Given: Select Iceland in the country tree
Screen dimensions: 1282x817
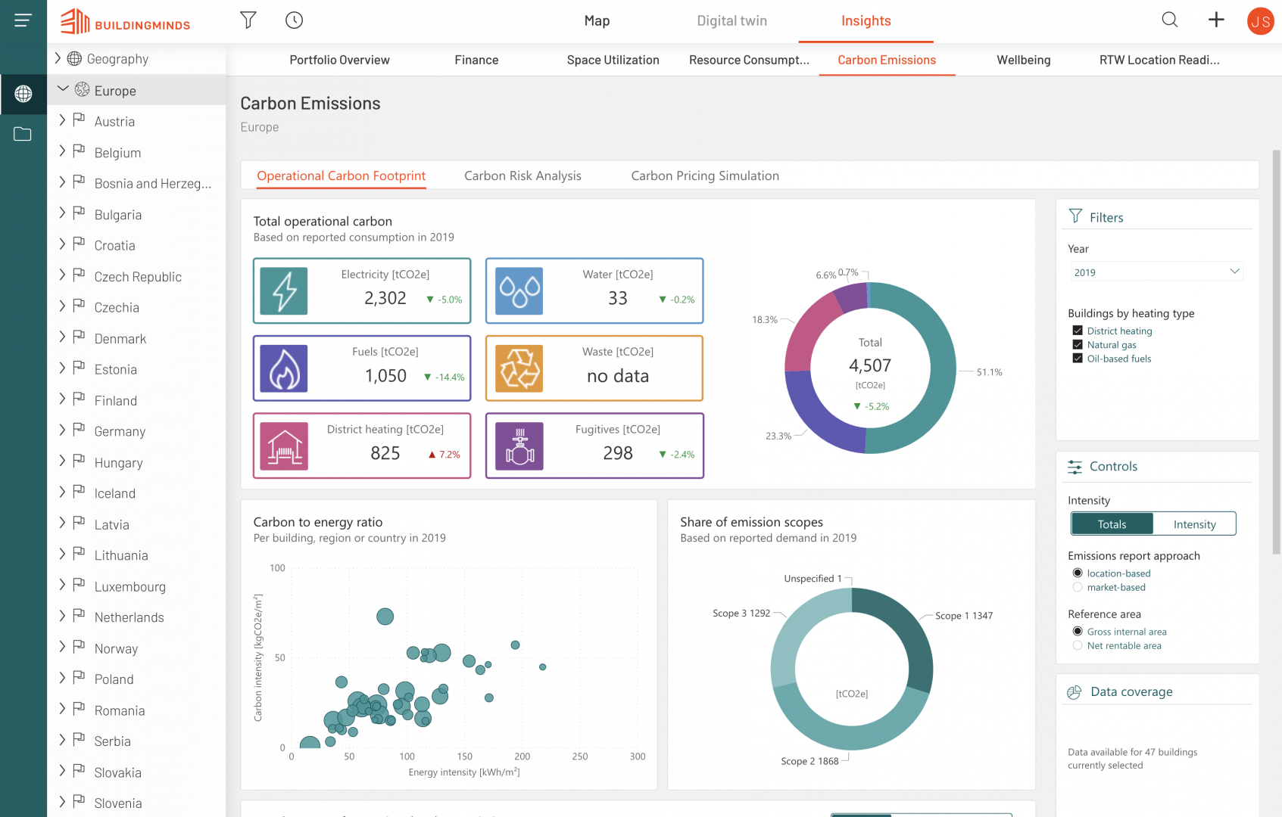Looking at the screenshot, I should [115, 493].
